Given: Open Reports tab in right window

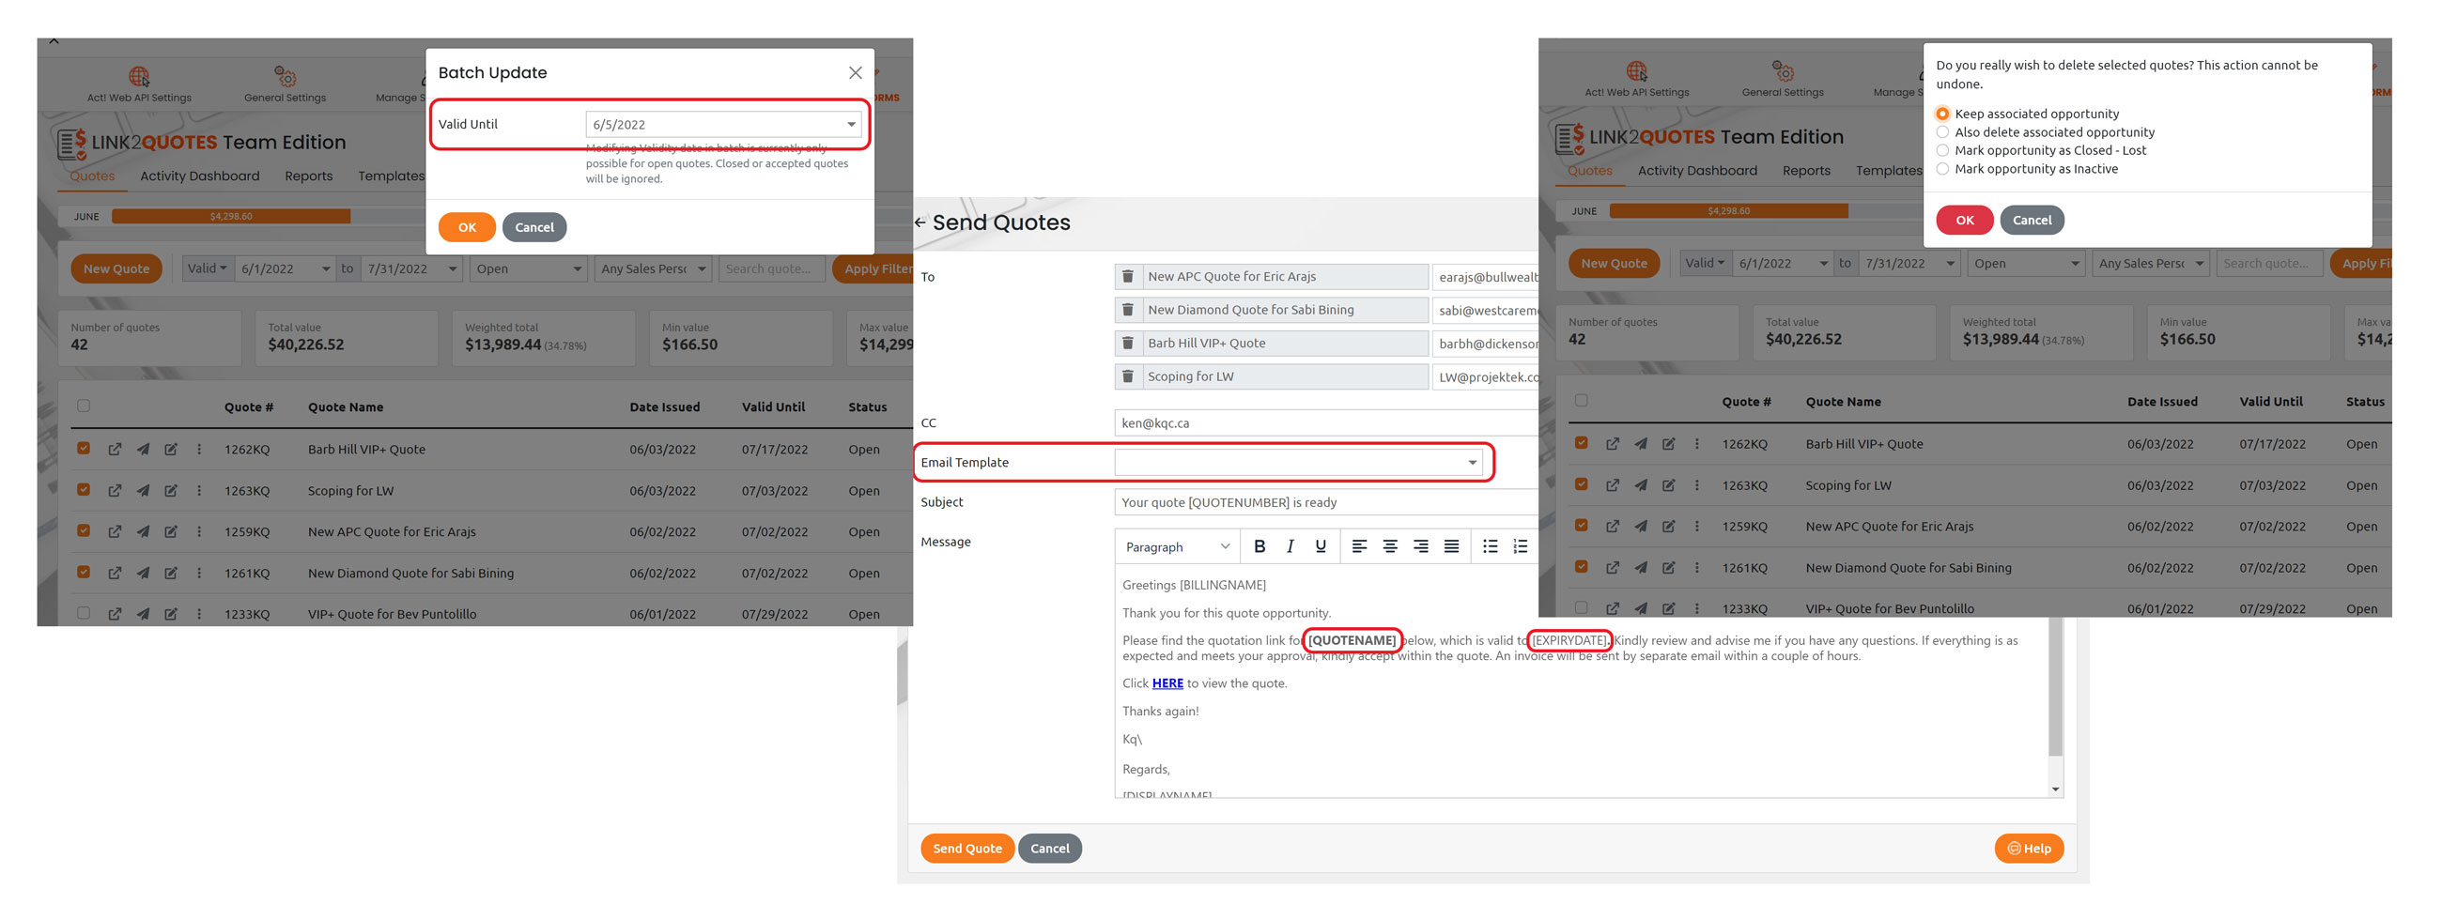Looking at the screenshot, I should coord(1807,171).
